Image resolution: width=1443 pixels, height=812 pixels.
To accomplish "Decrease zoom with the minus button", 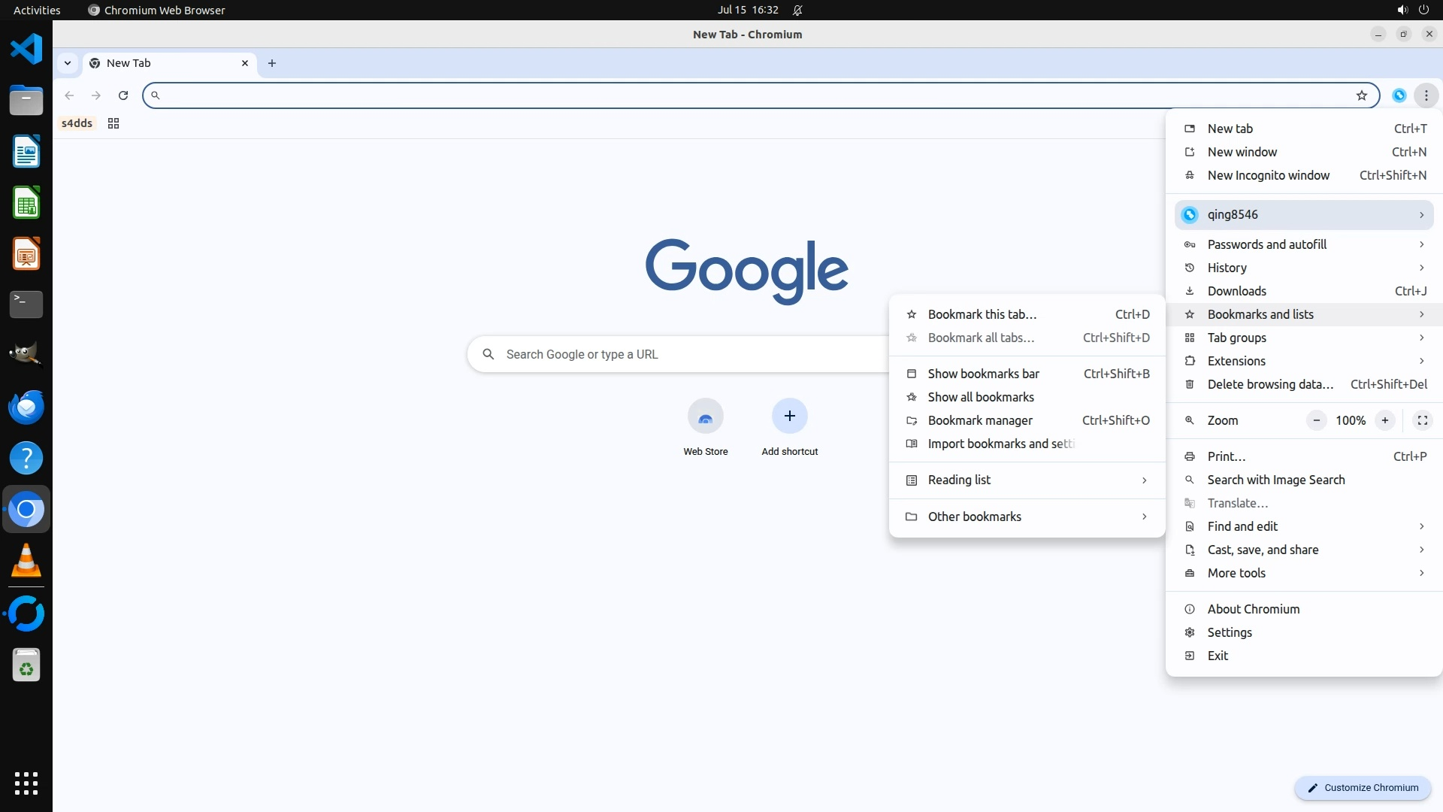I will [1316, 420].
